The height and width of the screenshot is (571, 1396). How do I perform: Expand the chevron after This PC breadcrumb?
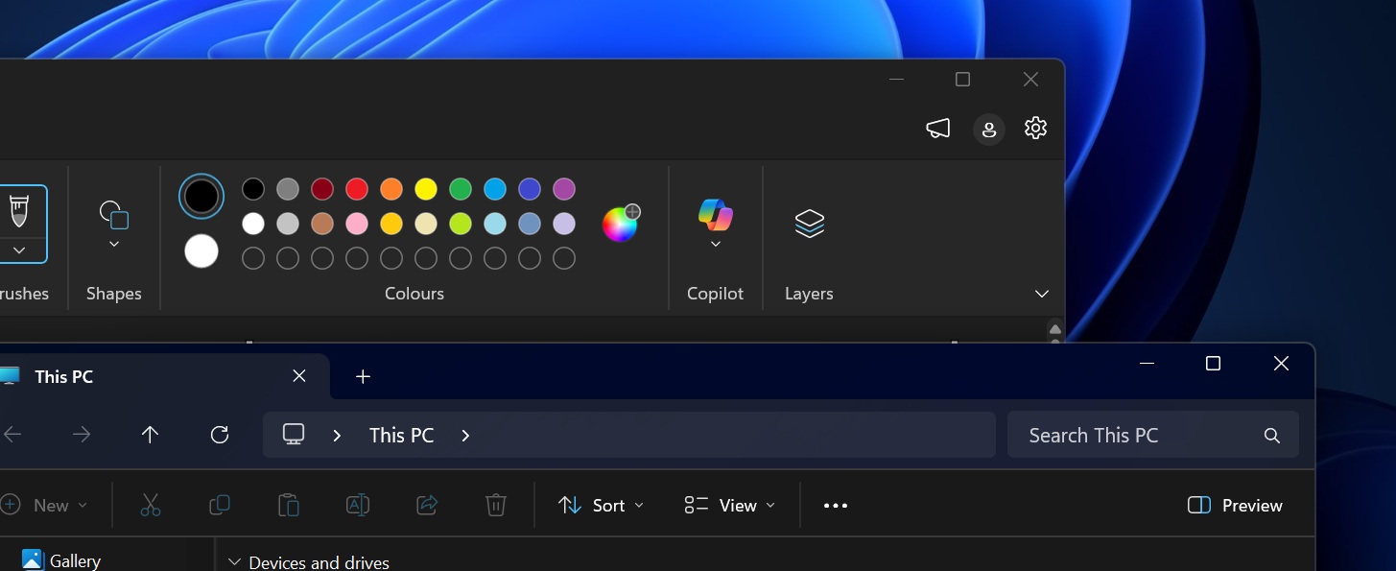[465, 436]
